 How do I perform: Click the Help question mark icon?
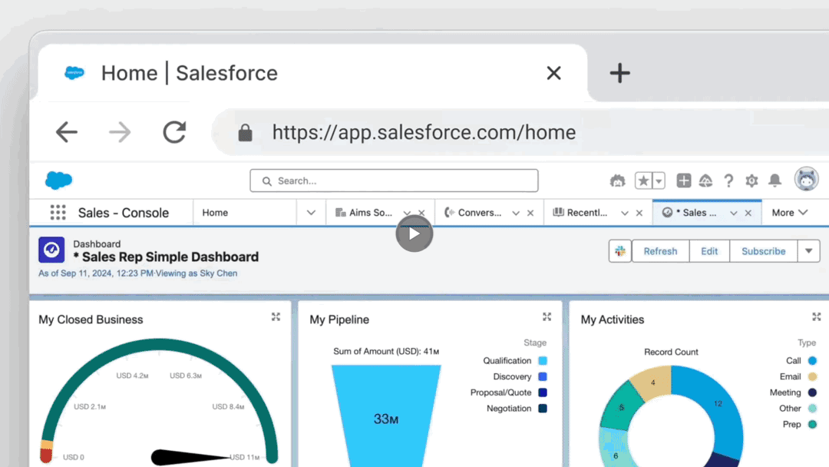[728, 181]
